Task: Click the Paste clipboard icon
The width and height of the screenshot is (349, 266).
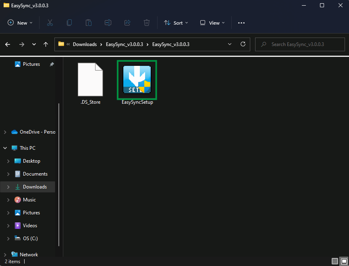Action: pyautogui.click(x=89, y=23)
